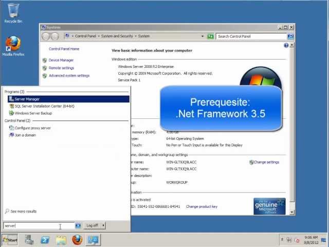
Task: Click the Start menu search box
Action: (x=39, y=226)
